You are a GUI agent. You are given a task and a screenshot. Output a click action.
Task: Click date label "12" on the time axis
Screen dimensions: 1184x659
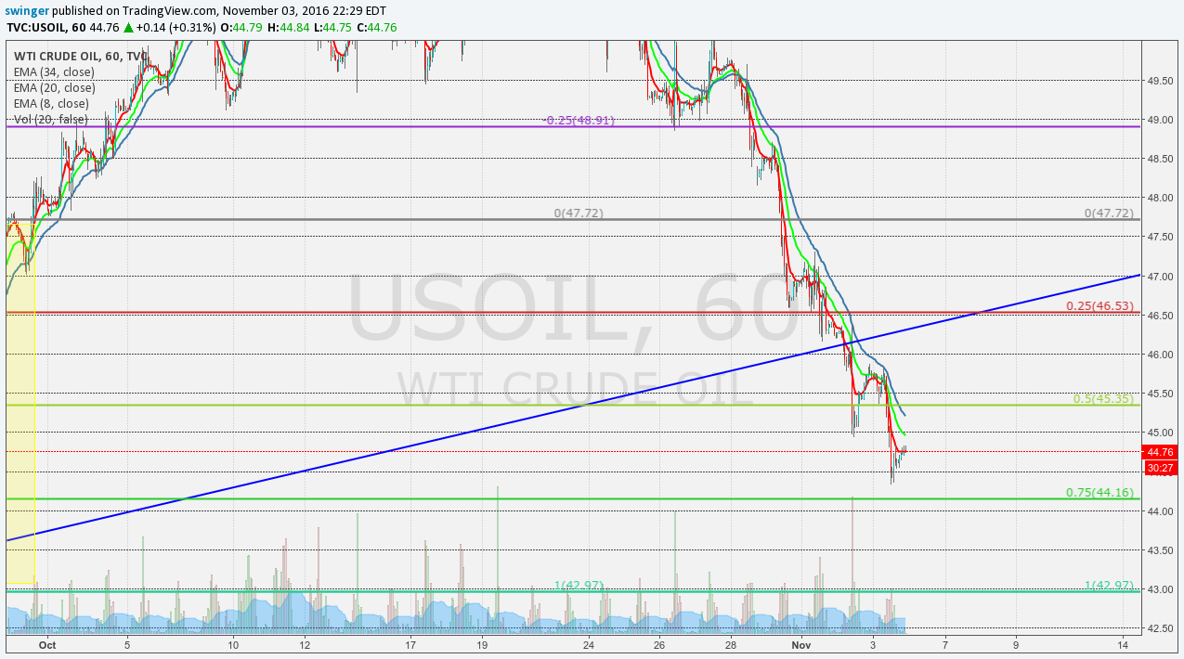point(304,644)
